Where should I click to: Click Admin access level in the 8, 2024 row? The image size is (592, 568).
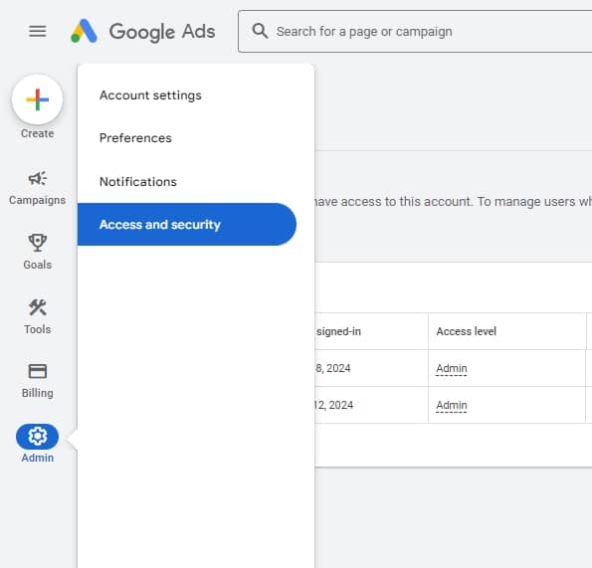click(452, 368)
